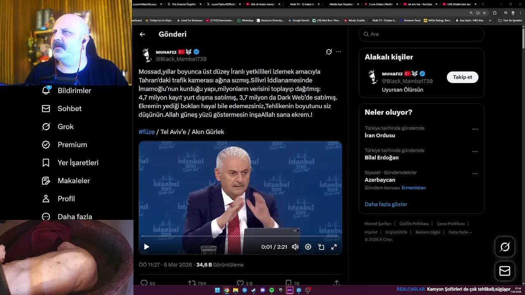The width and height of the screenshot is (525, 295).
Task: Open the Bildirimler notifications bell
Action: pyautogui.click(x=46, y=91)
